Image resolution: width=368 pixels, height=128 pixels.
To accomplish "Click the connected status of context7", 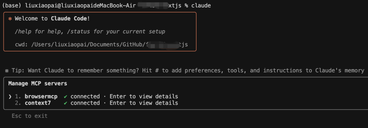I will [85, 103].
